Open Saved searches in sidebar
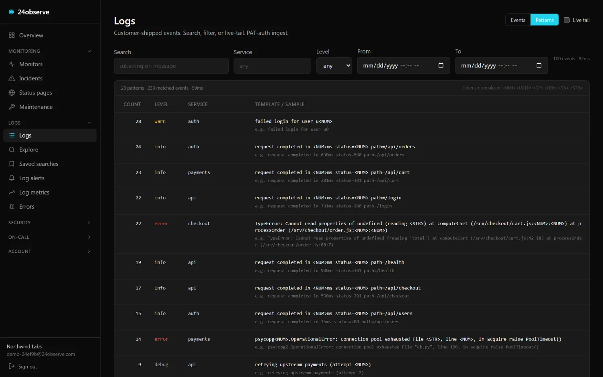 click(x=50, y=164)
